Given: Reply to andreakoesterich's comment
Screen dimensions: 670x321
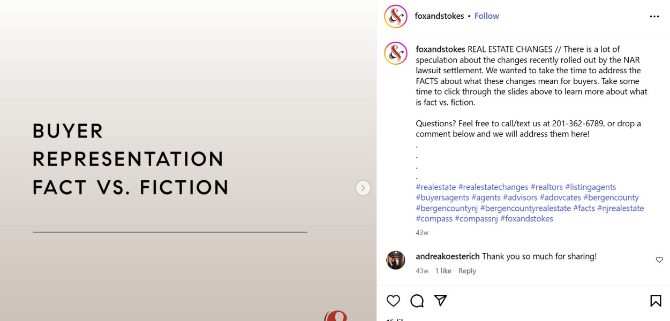Looking at the screenshot, I should tap(467, 271).
